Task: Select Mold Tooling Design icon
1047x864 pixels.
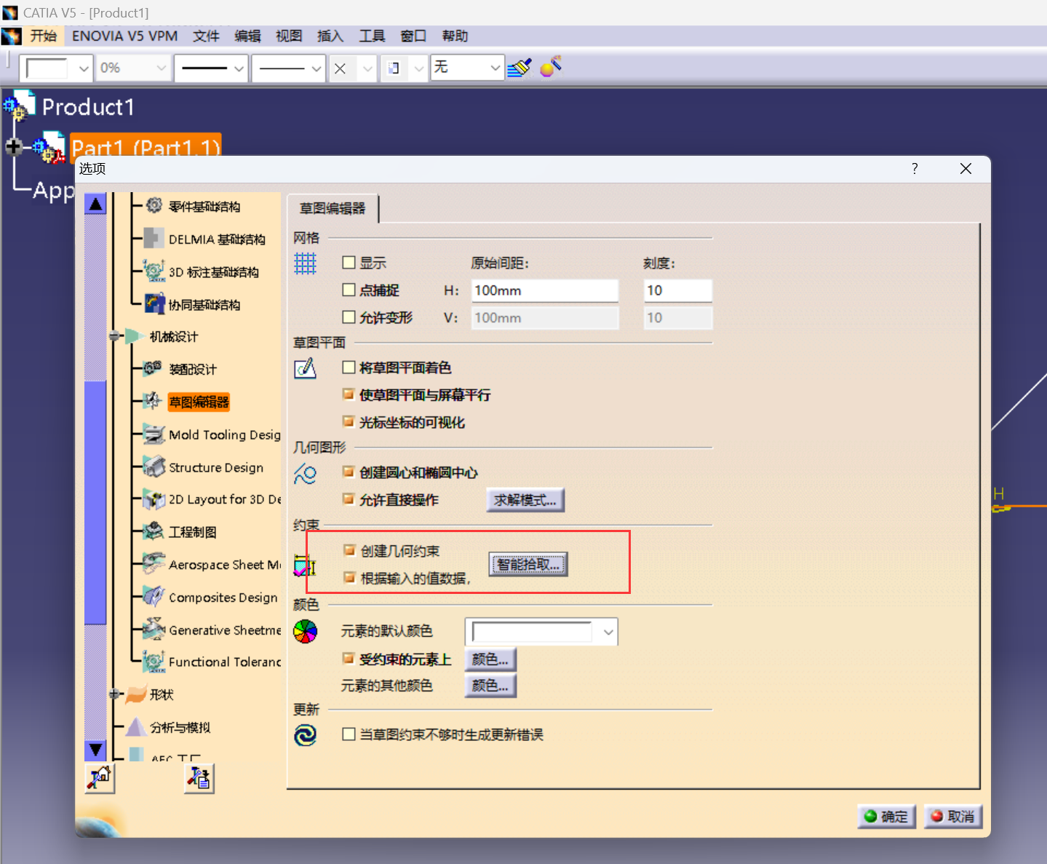Action: click(x=154, y=434)
